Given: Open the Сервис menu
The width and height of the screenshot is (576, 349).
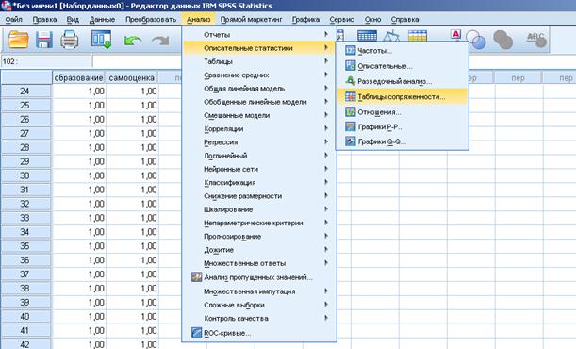Looking at the screenshot, I should [x=341, y=19].
